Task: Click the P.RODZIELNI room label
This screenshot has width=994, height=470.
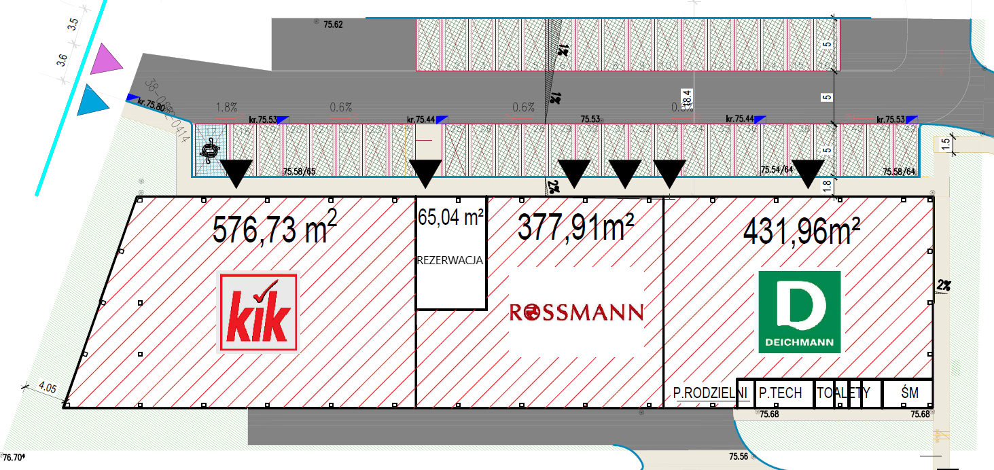Action: [711, 393]
